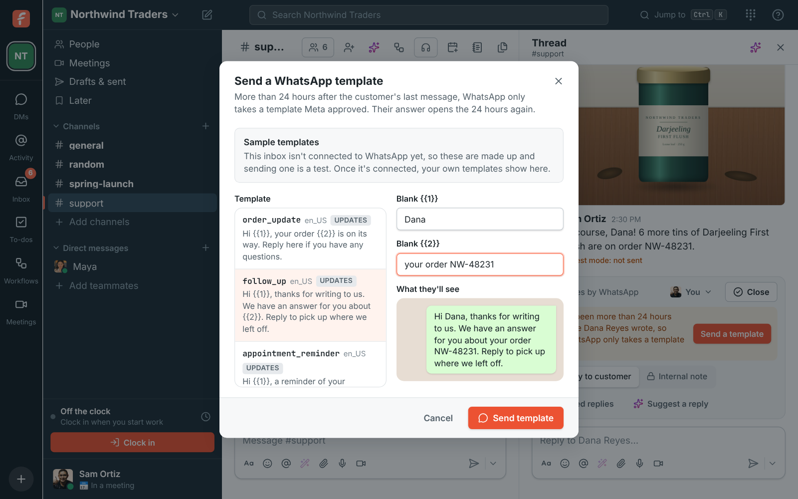This screenshot has height=499, width=798.
Task: Switch to the Internal note tab
Action: point(677,377)
